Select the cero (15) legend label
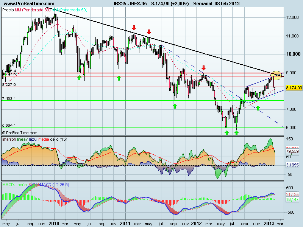303x227 pixels. click(59, 139)
